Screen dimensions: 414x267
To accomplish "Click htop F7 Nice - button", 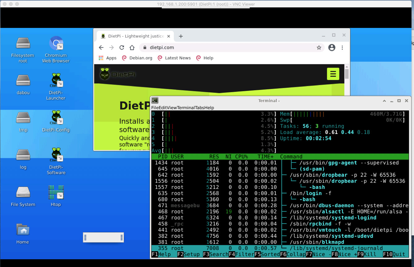I will [x=319, y=254].
